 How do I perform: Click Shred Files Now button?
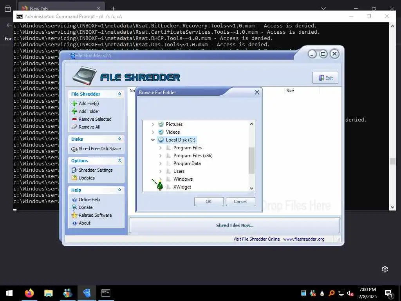point(234,225)
